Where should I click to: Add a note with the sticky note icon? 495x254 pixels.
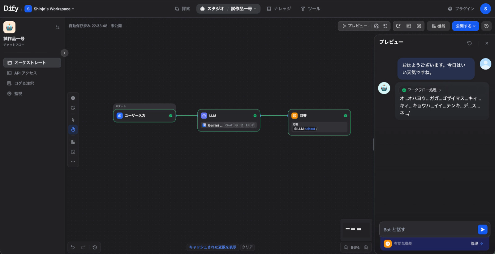(73, 108)
